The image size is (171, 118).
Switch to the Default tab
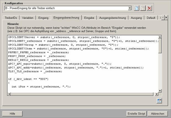(x=151, y=18)
